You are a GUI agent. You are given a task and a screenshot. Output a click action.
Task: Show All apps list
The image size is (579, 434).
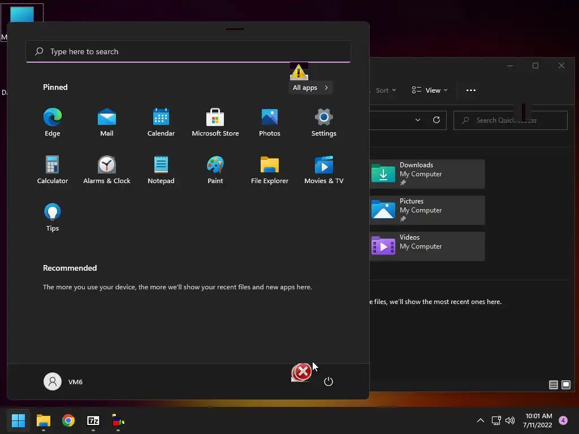(310, 88)
